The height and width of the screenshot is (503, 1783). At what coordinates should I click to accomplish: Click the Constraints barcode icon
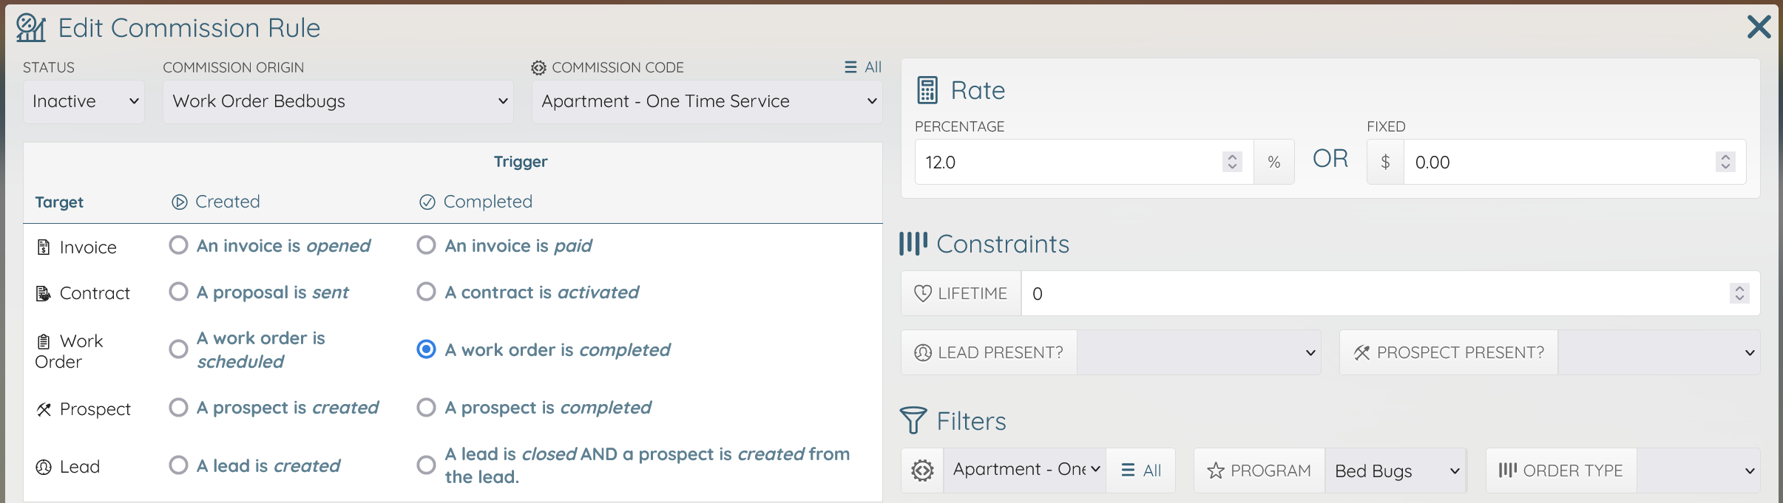point(913,244)
